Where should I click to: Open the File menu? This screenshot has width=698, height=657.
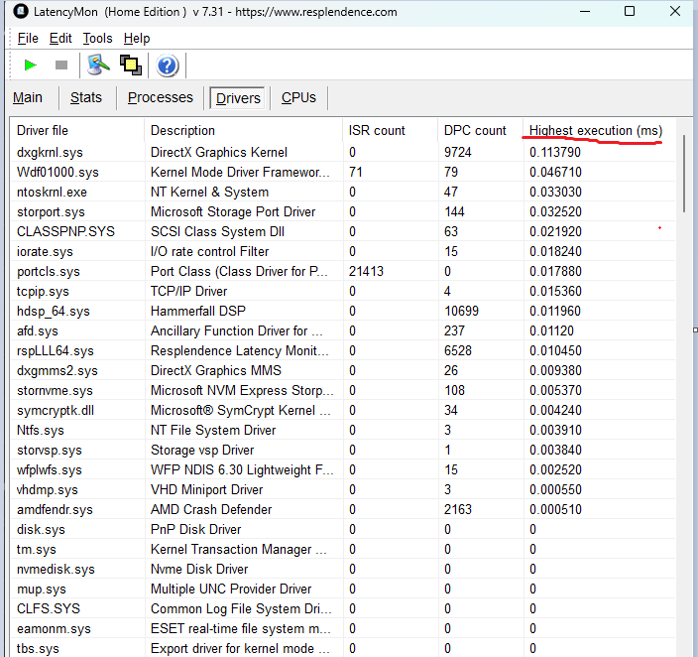click(x=28, y=38)
